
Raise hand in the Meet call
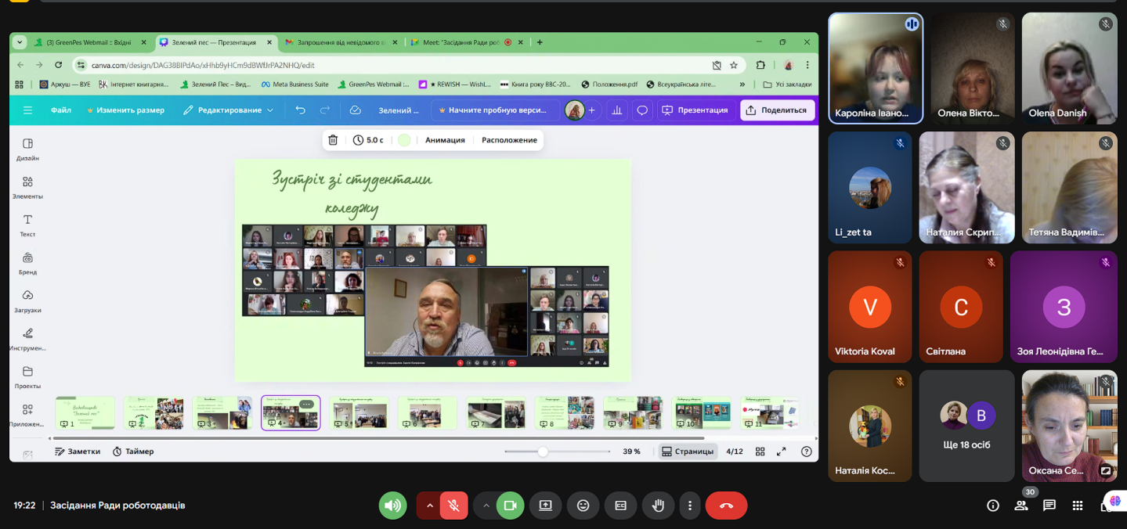(658, 506)
